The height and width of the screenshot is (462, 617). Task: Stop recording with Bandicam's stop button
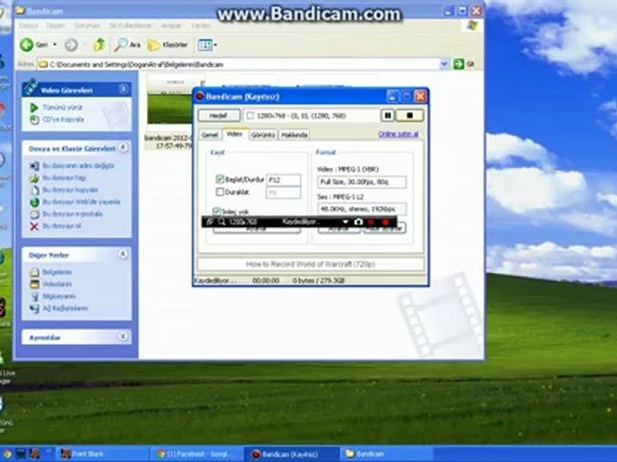pos(409,116)
